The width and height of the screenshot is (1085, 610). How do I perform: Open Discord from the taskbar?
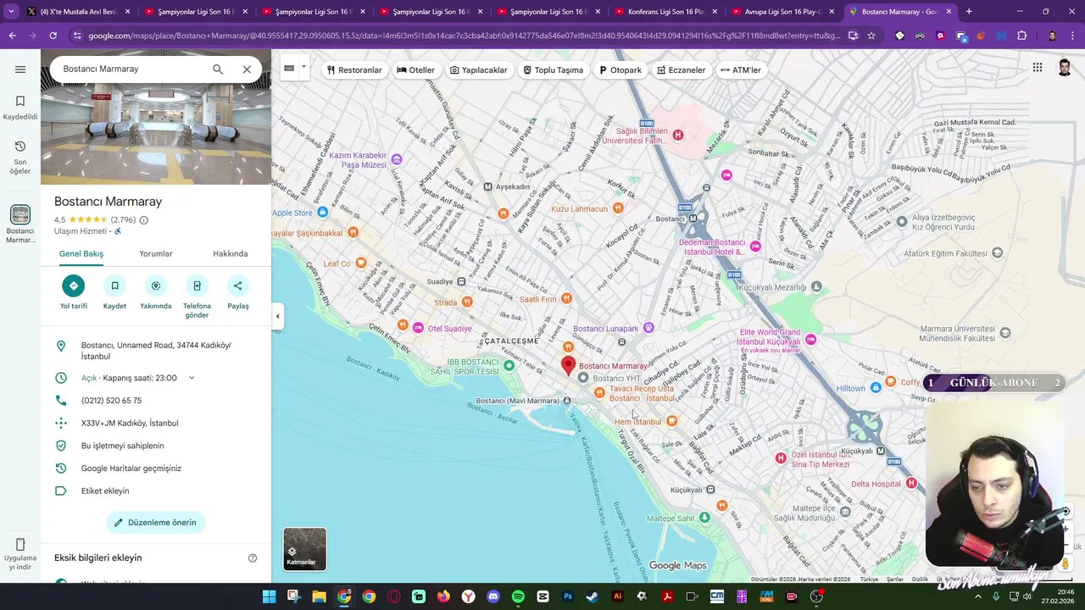click(x=493, y=596)
